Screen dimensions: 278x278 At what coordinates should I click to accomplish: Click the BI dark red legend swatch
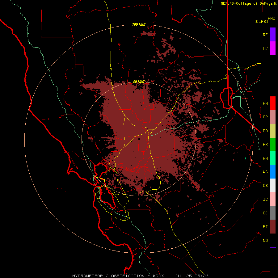point(273,227)
